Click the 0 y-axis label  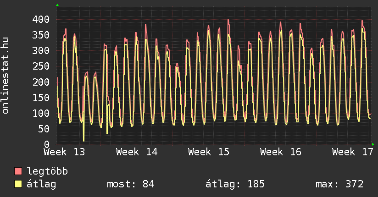click(46, 144)
